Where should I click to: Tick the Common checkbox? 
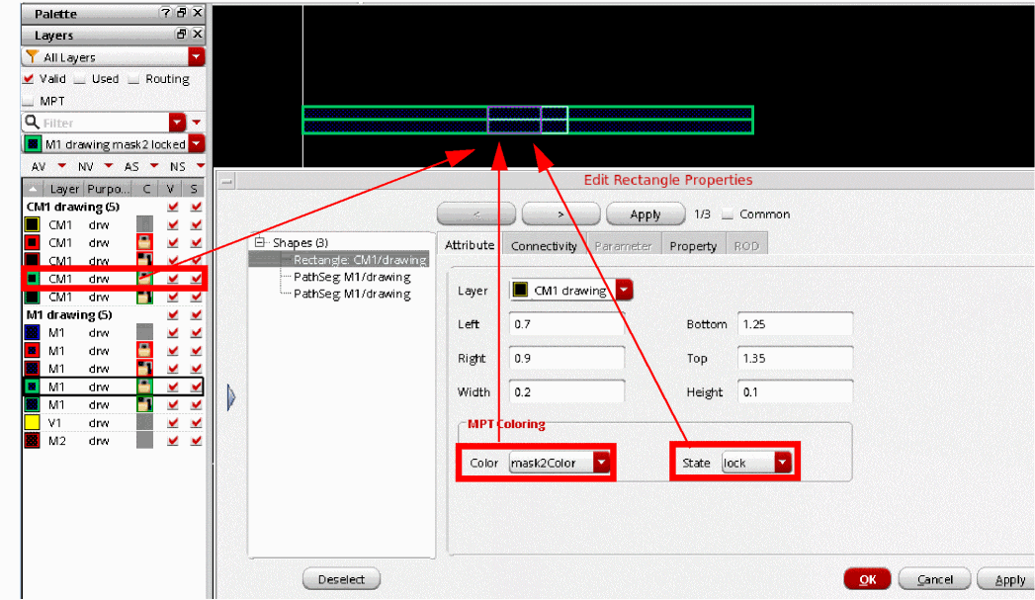coord(728,214)
